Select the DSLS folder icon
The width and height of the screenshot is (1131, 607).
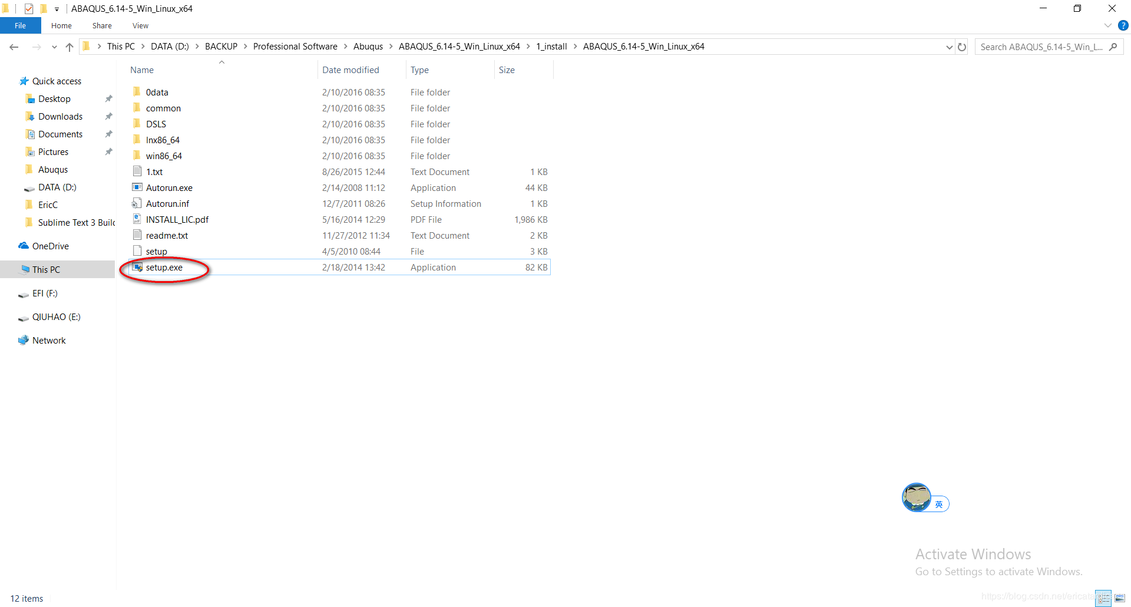pyautogui.click(x=137, y=124)
